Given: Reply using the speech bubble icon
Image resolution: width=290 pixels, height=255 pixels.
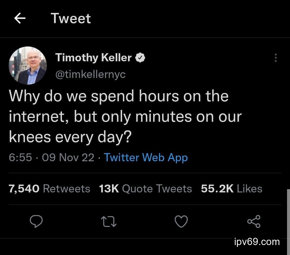Looking at the screenshot, I should click(36, 221).
